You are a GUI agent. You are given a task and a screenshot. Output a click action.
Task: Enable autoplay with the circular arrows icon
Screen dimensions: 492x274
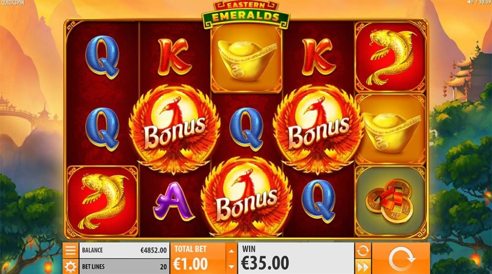pos(363,250)
